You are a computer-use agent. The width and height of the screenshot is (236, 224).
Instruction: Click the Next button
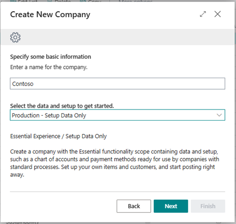tap(171, 206)
